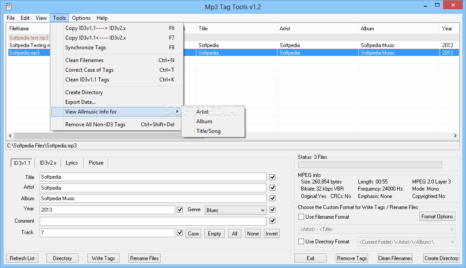Screen dimensions: 466x268
Task: Switch to the ID3v2.x tab
Action: (x=48, y=163)
